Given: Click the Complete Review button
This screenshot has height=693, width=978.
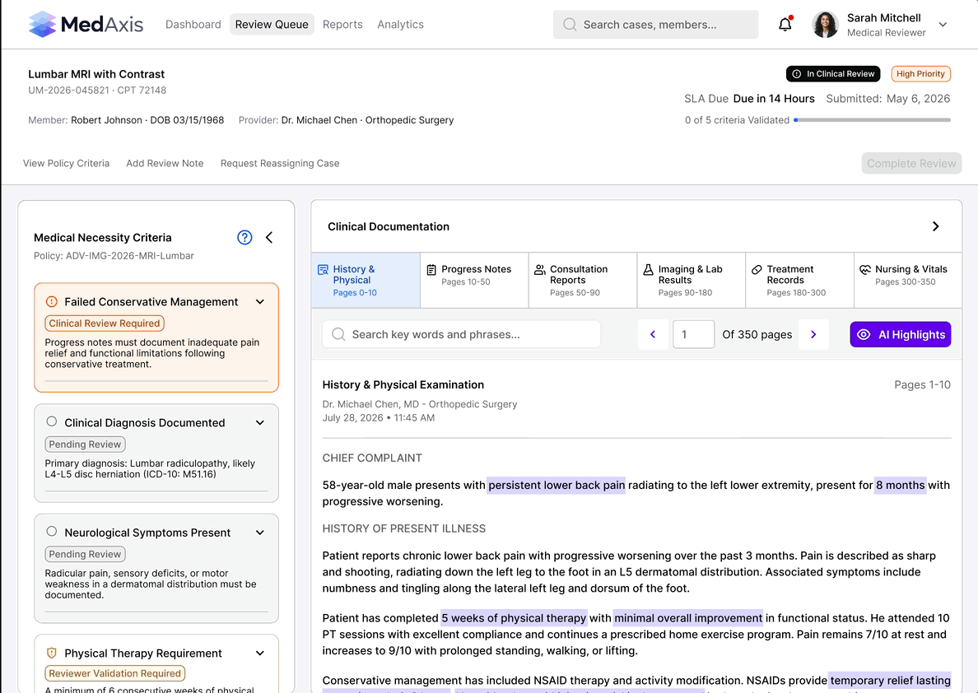Looking at the screenshot, I should click(911, 164).
